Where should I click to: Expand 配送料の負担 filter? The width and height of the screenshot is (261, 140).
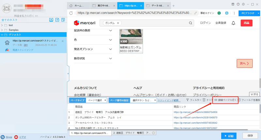tap(110, 31)
